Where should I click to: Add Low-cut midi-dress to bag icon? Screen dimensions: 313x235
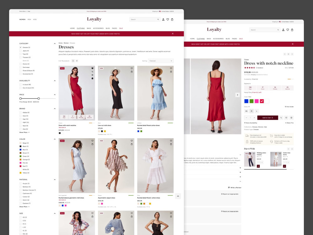pos(131,72)
